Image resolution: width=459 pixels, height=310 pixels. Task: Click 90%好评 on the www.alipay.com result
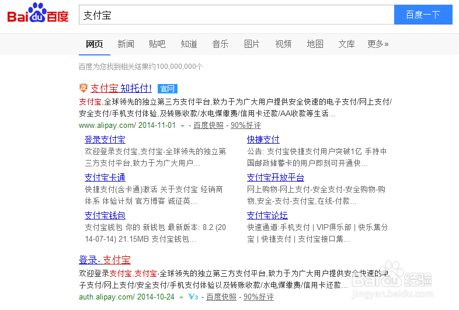[x=246, y=126]
